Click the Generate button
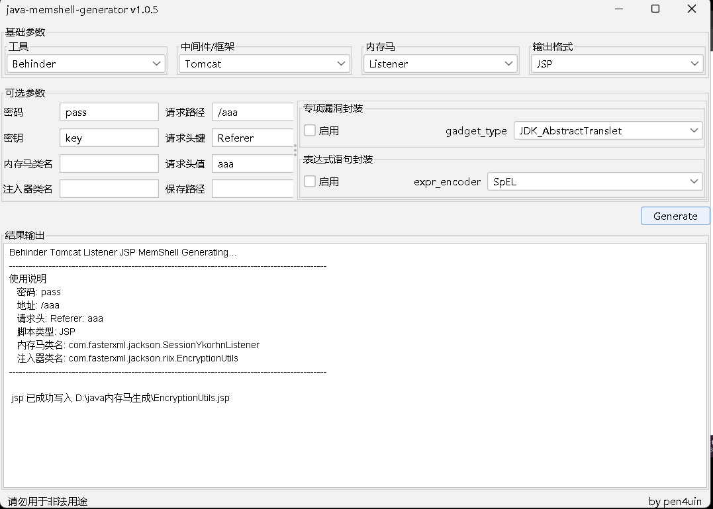Screen dimensions: 713x509 tap(675, 215)
